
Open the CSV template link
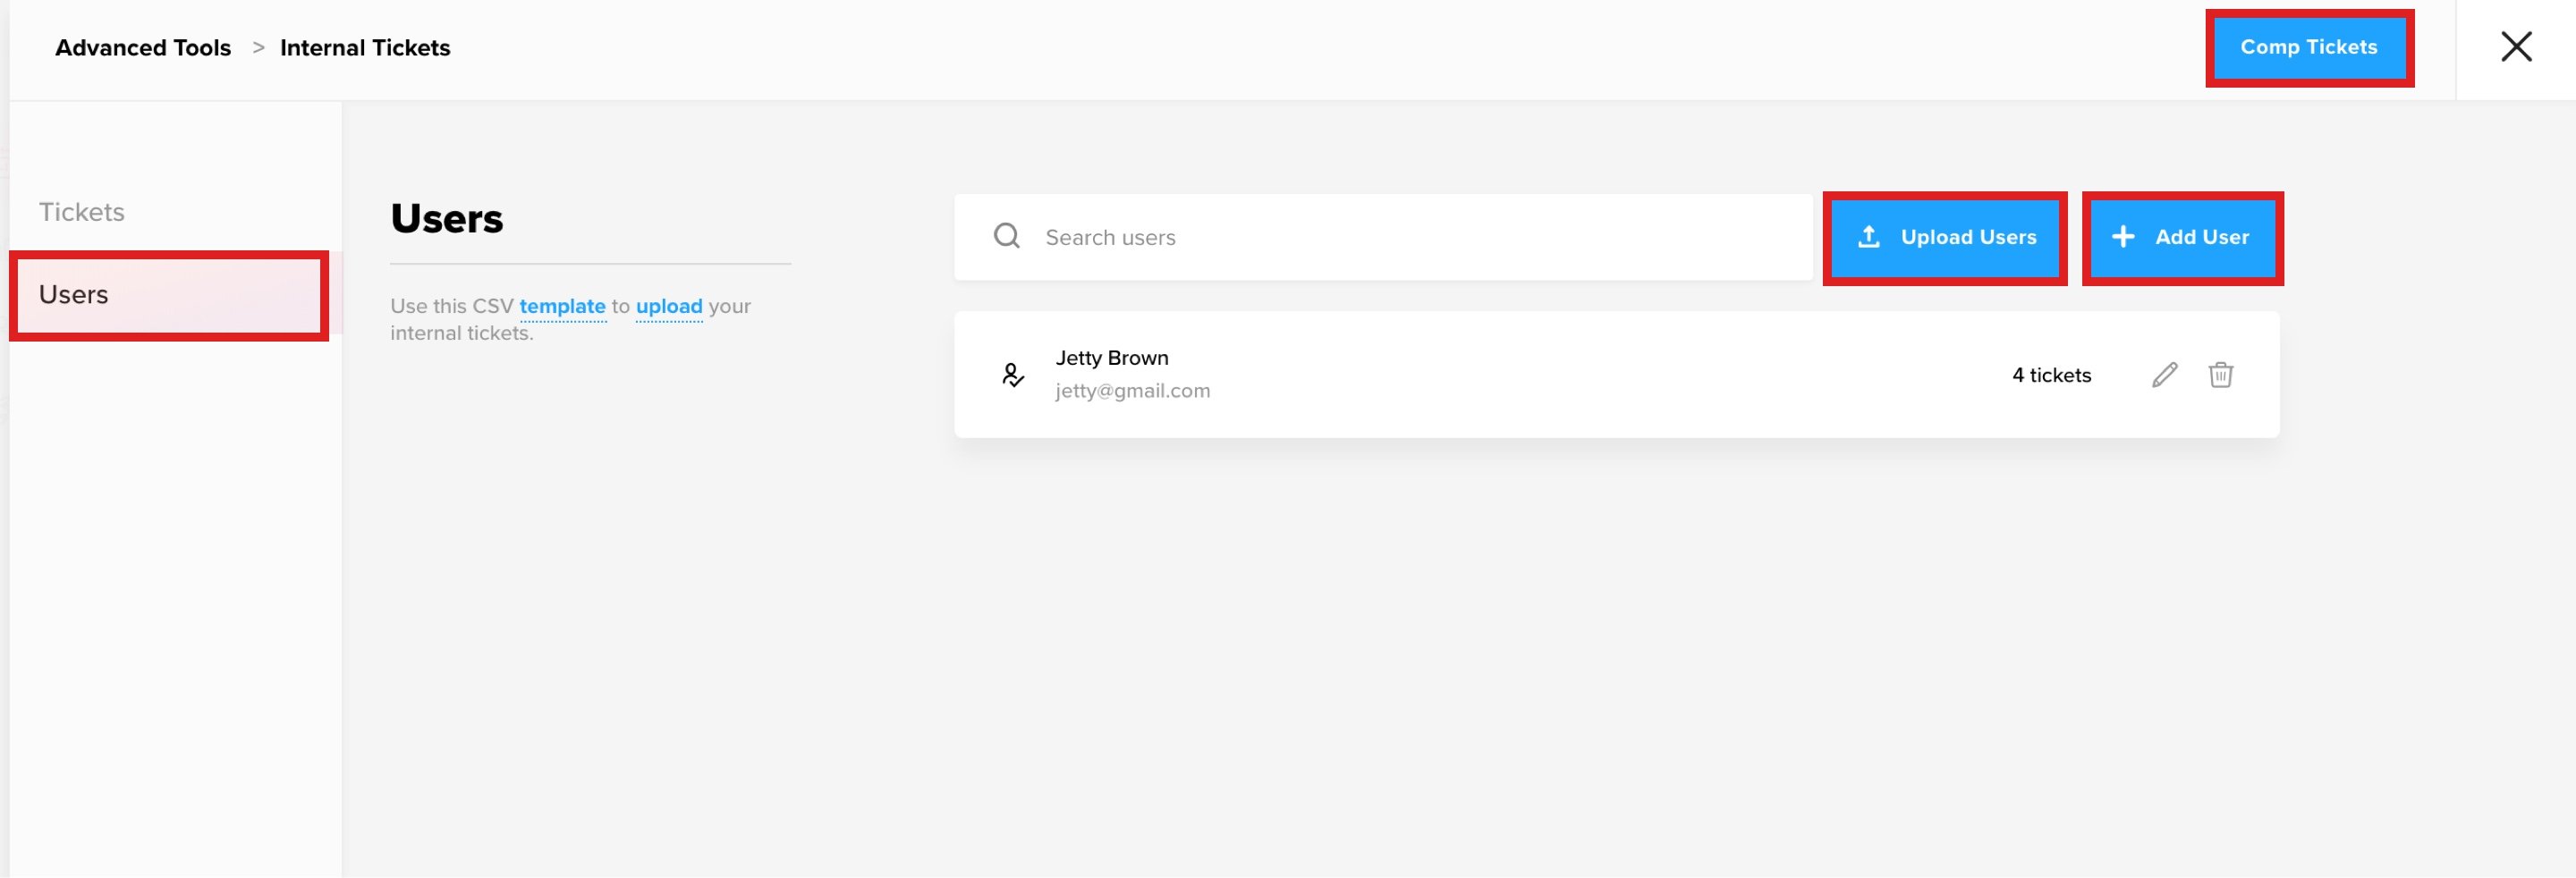[562, 306]
